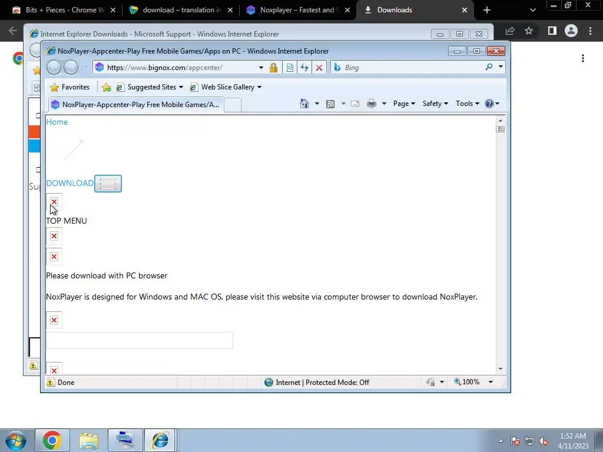This screenshot has height=452, width=603.
Task: Show hidden tray icons arrow
Action: click(x=501, y=441)
